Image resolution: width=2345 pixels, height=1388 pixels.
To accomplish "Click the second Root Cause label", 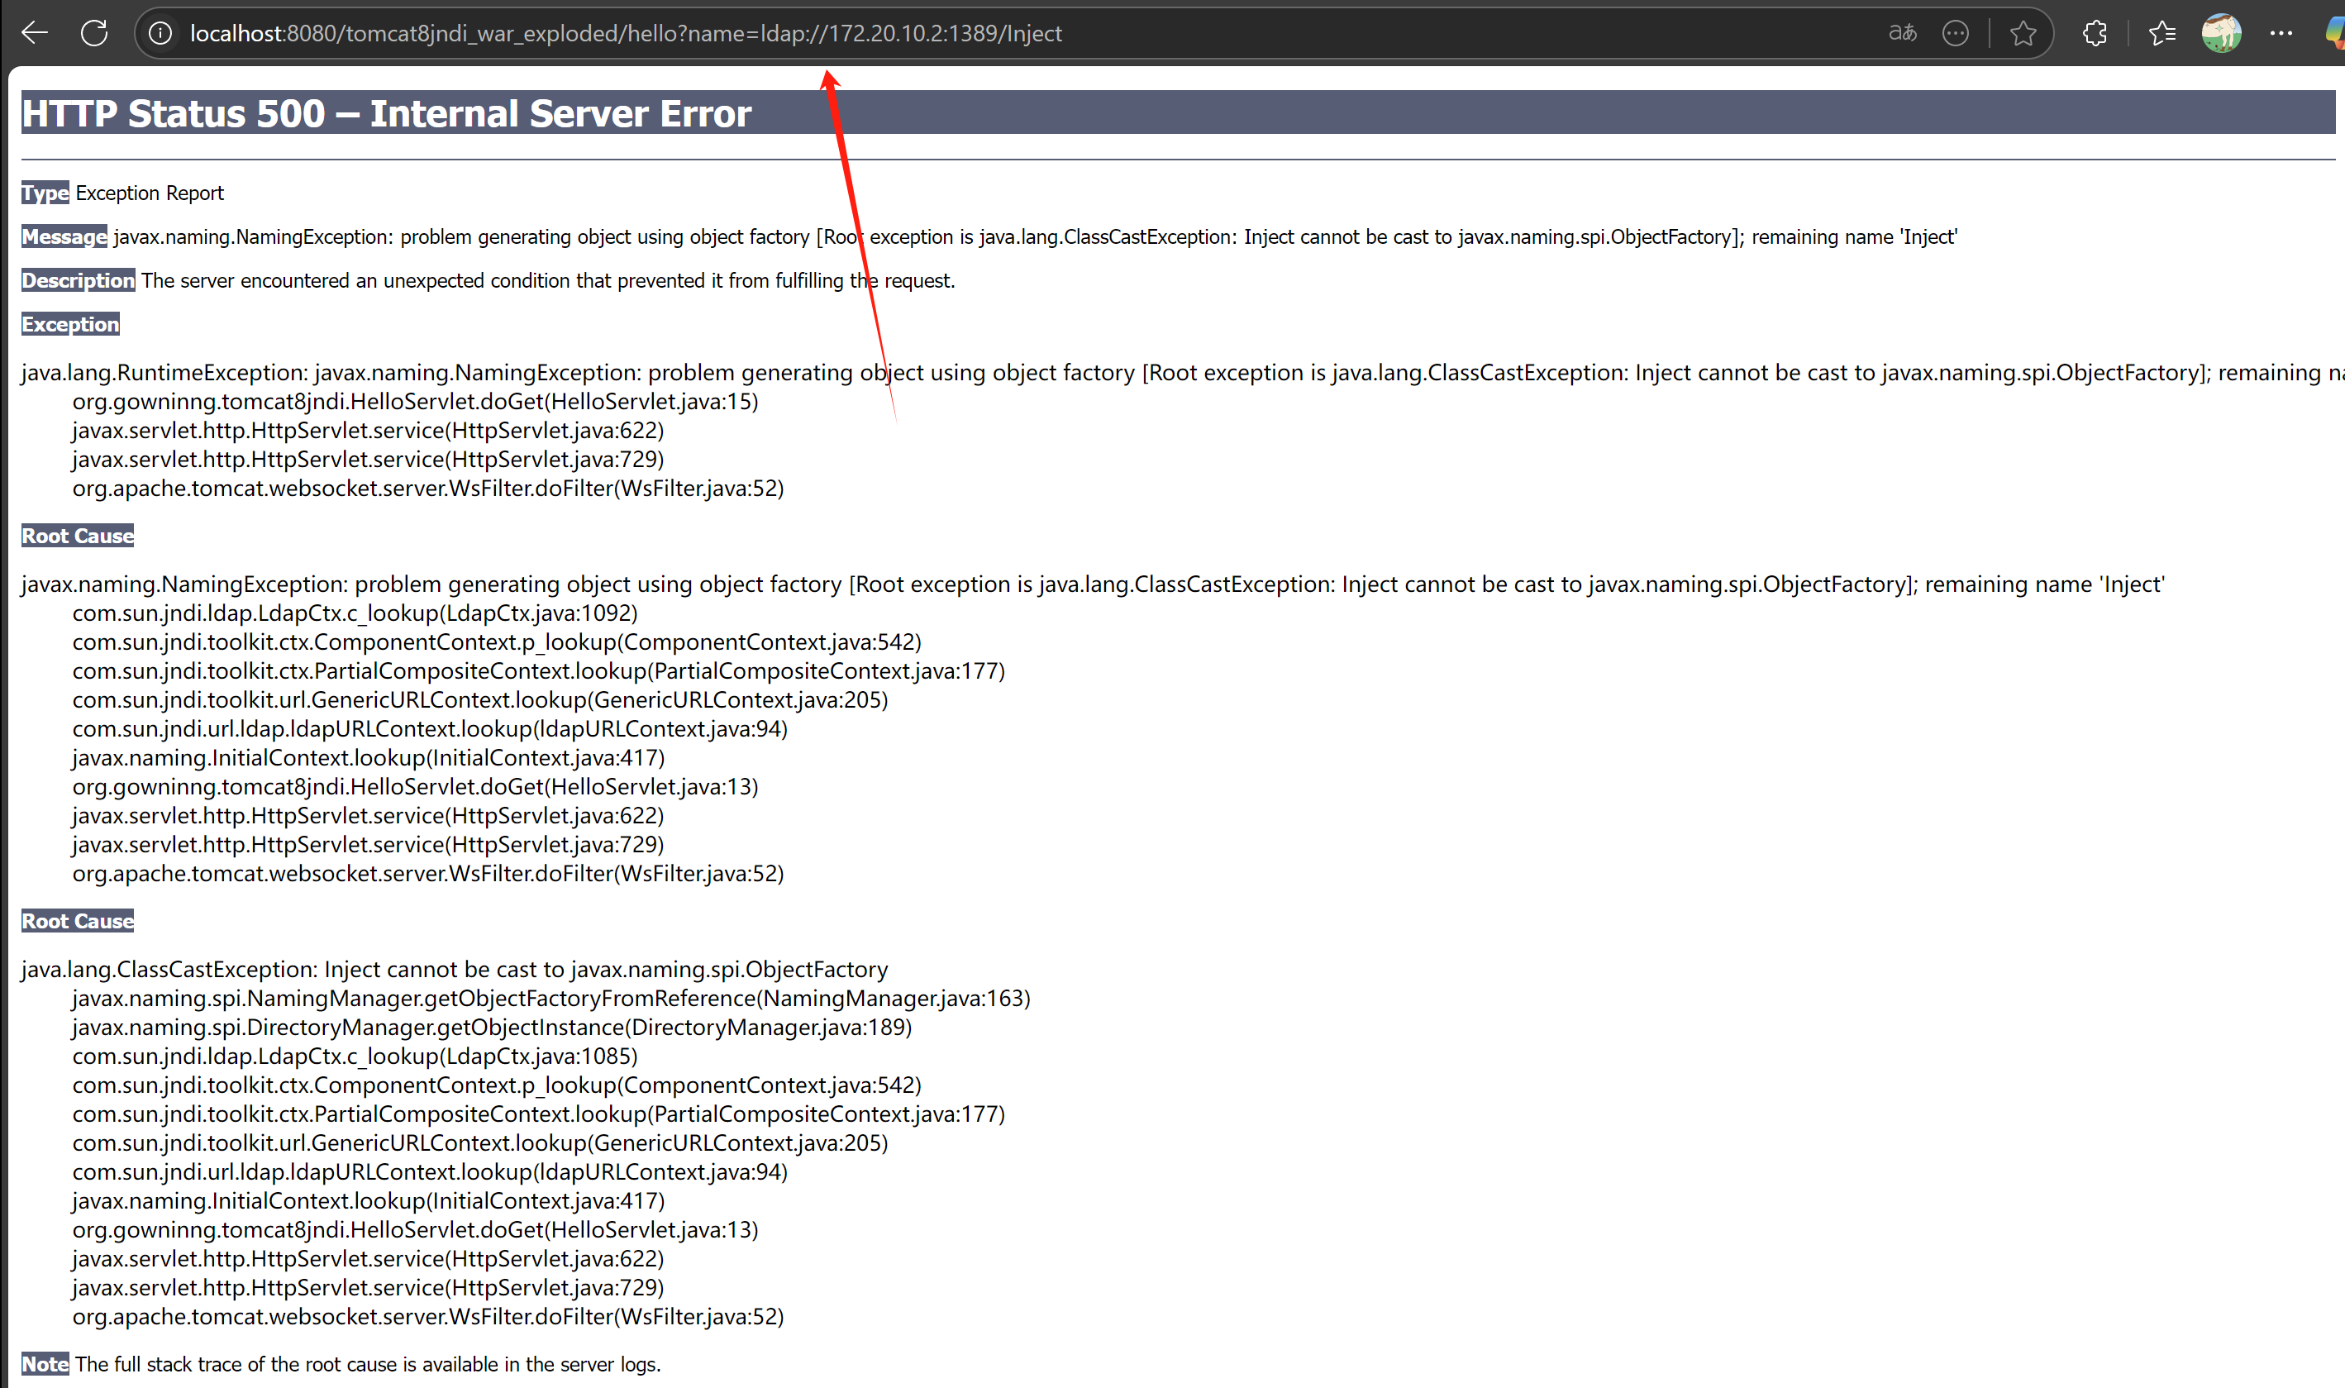I will tap(78, 921).
